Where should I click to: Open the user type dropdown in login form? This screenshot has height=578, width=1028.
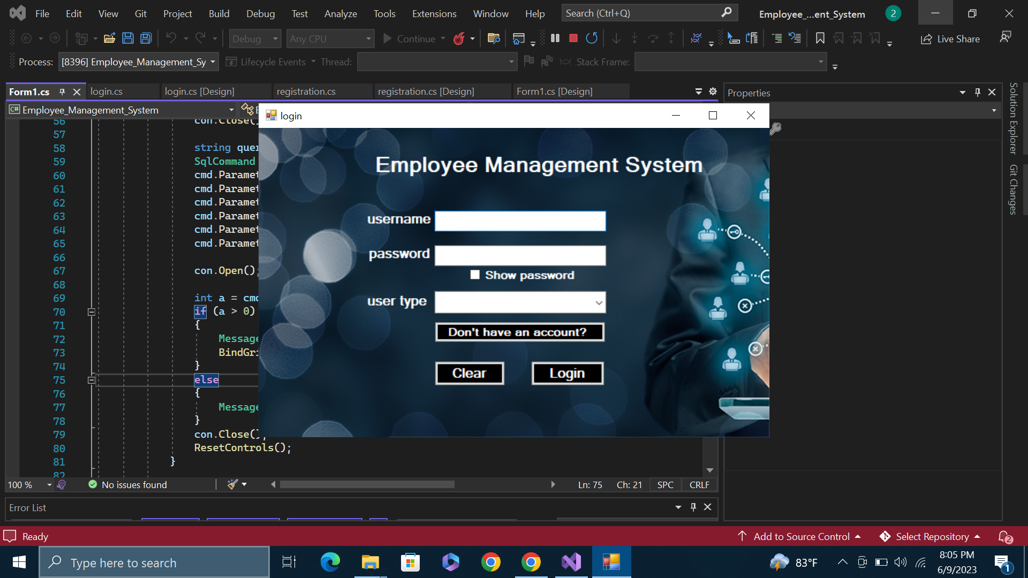[x=598, y=302]
